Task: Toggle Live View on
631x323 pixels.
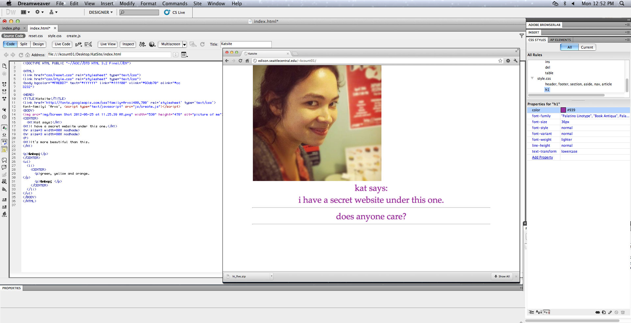Action: click(108, 44)
